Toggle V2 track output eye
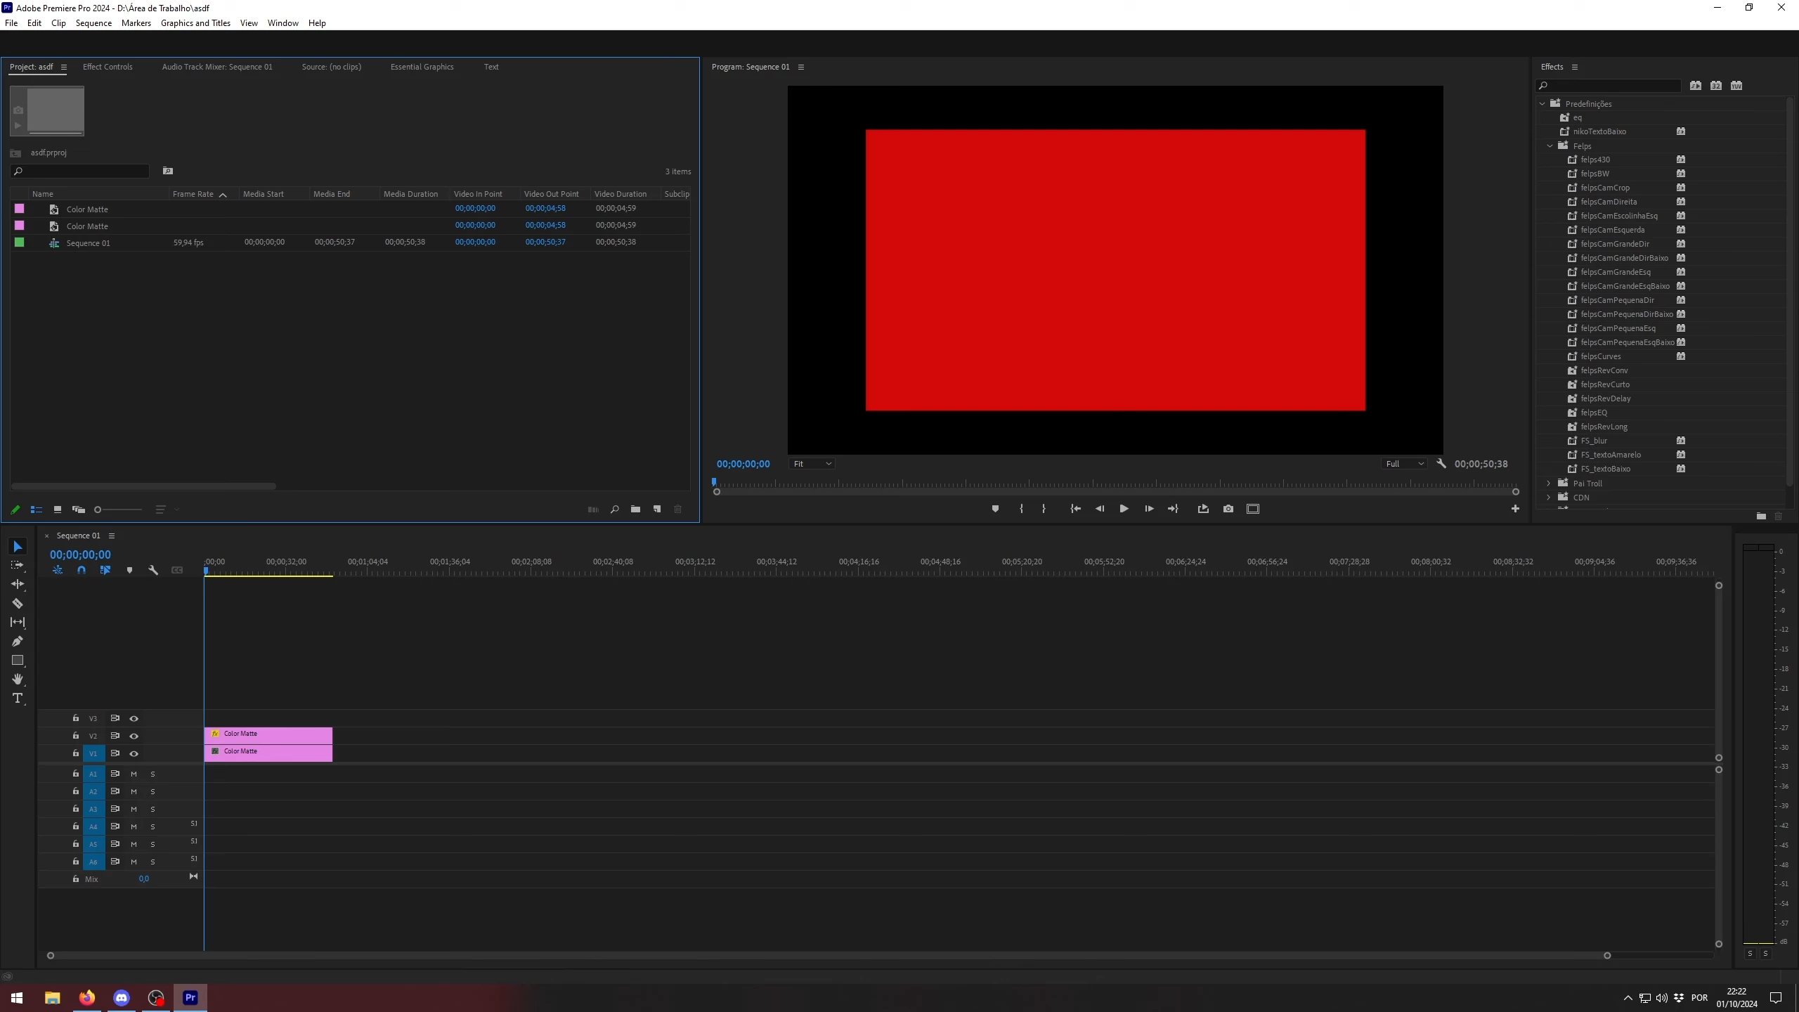Viewport: 1799px width, 1012px height. 134,736
